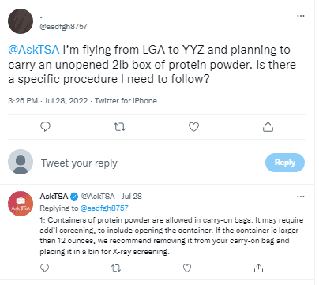319x285 pixels.
Task: Retweet the AskTSA reply
Action: 116,268
